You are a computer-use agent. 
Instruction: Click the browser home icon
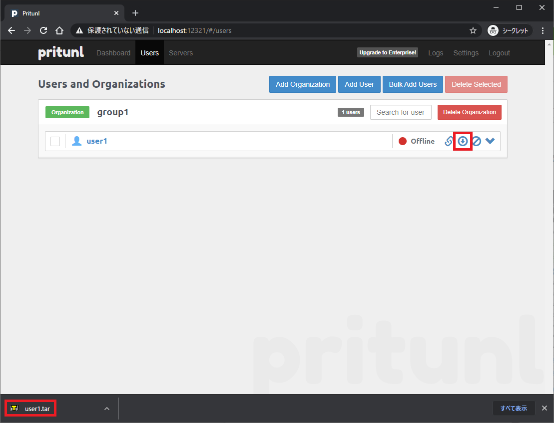59,30
